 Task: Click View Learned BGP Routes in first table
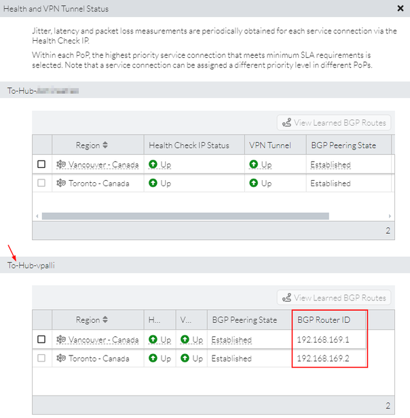tap(335, 123)
